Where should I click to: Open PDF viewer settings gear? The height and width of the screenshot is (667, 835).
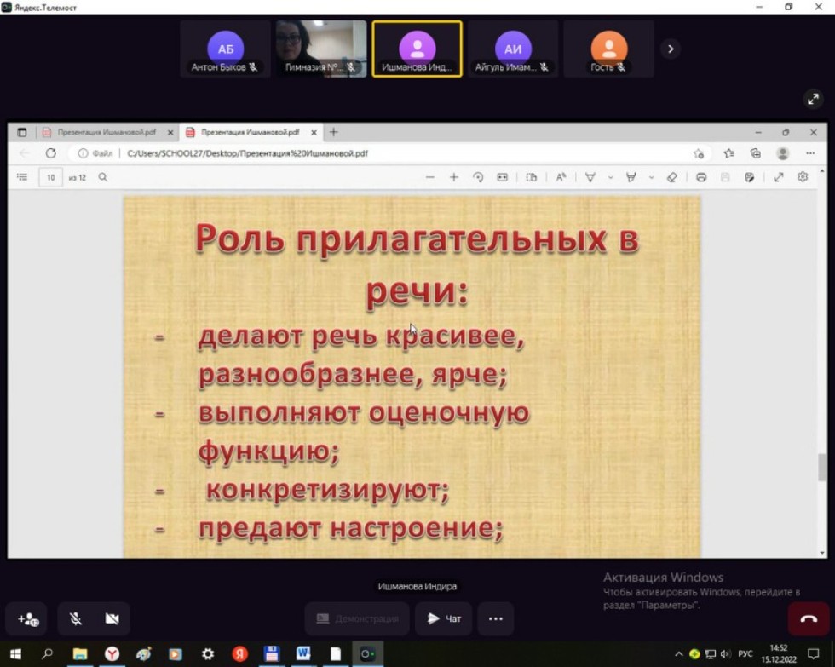point(802,177)
